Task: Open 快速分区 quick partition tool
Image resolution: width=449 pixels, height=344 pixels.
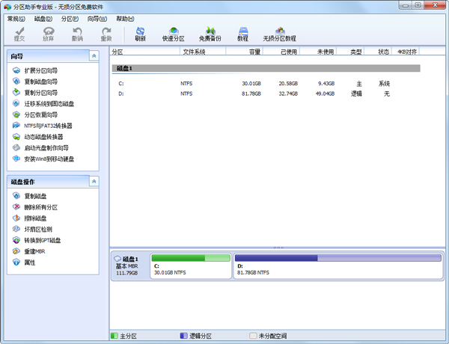Action: click(174, 33)
